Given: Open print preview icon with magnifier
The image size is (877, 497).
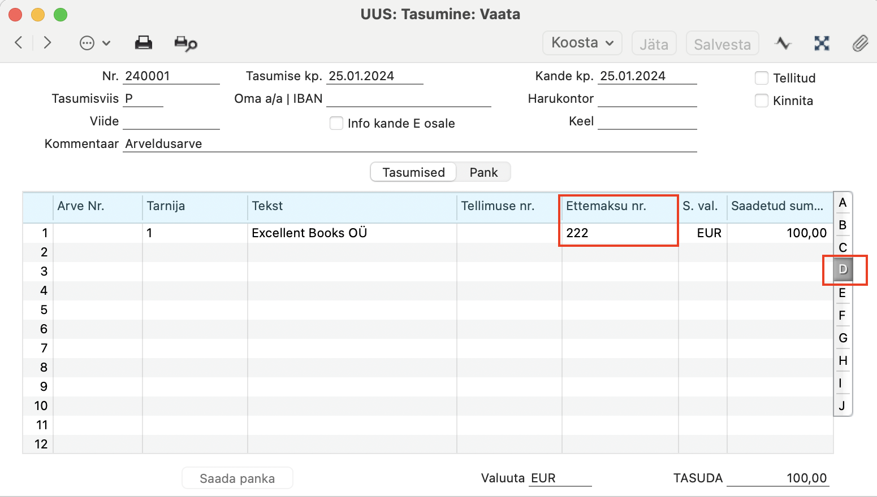Looking at the screenshot, I should click(x=185, y=43).
